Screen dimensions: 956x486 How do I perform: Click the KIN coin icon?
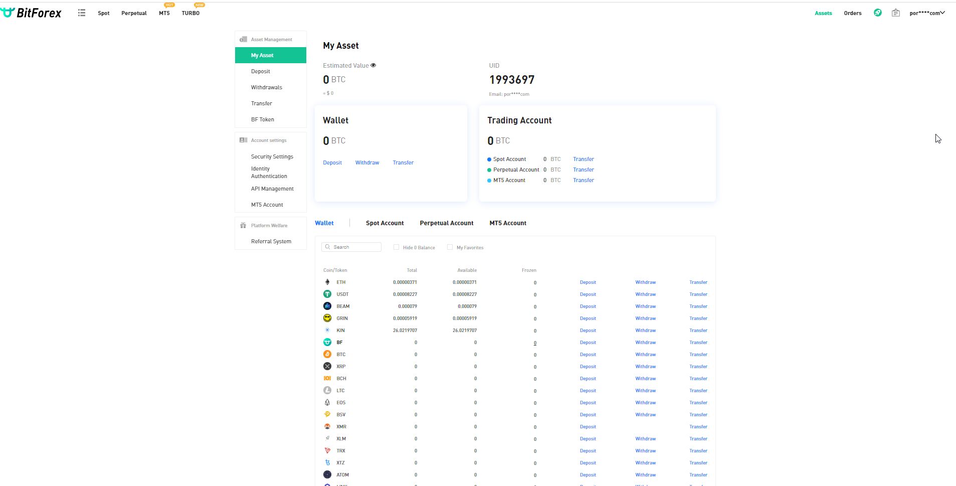tap(327, 330)
